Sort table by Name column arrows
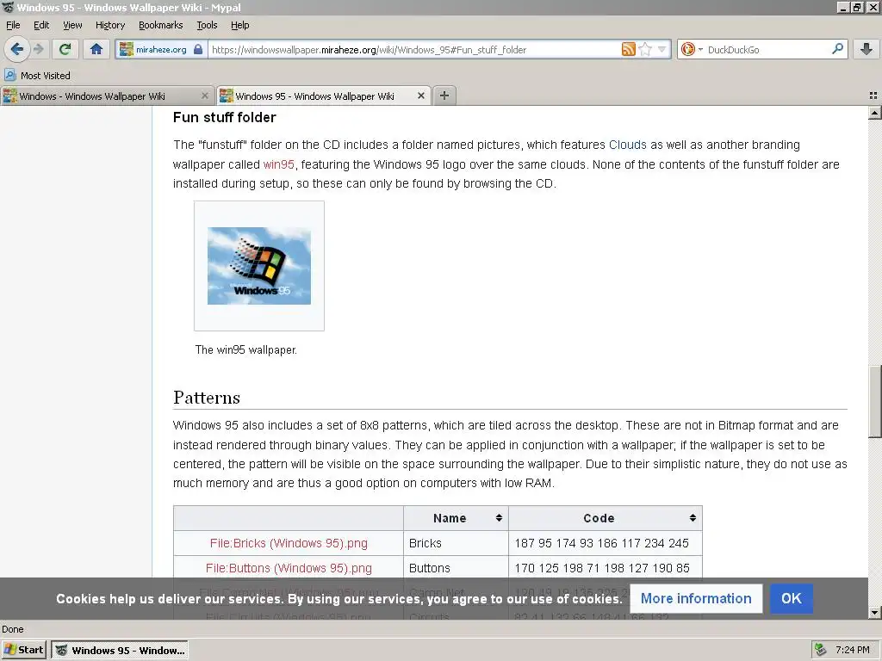The image size is (882, 661). 499,518
